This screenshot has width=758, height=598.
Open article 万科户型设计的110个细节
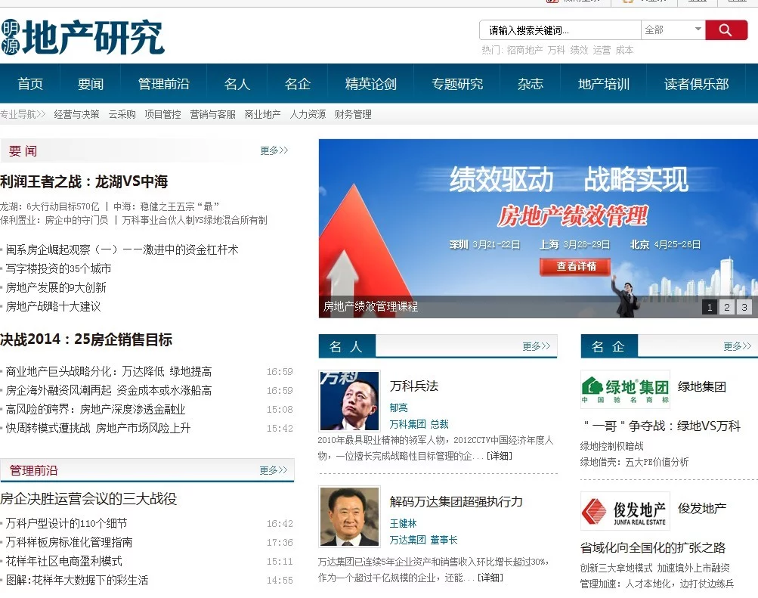point(67,523)
